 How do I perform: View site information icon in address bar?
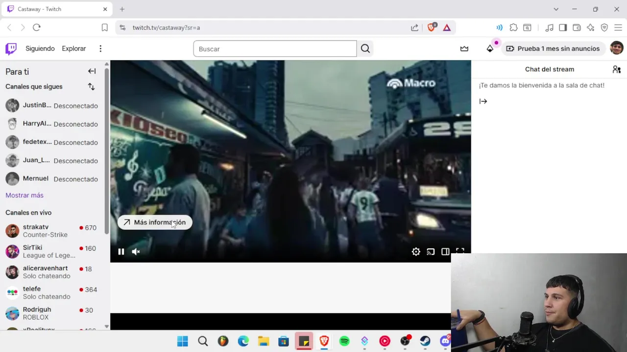122,27
